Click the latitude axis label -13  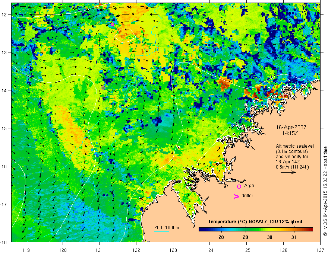click(x=4, y=52)
